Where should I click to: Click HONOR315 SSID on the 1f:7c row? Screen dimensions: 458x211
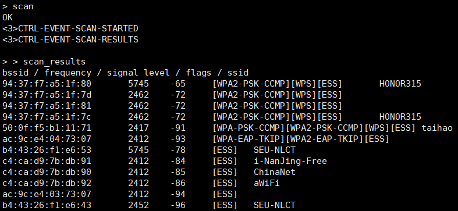(x=400, y=117)
